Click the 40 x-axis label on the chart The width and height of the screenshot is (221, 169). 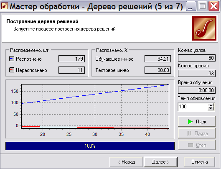click(x=147, y=134)
